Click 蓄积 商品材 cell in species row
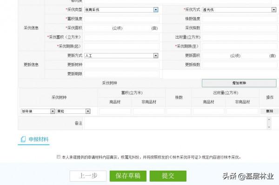 coord(115,112)
